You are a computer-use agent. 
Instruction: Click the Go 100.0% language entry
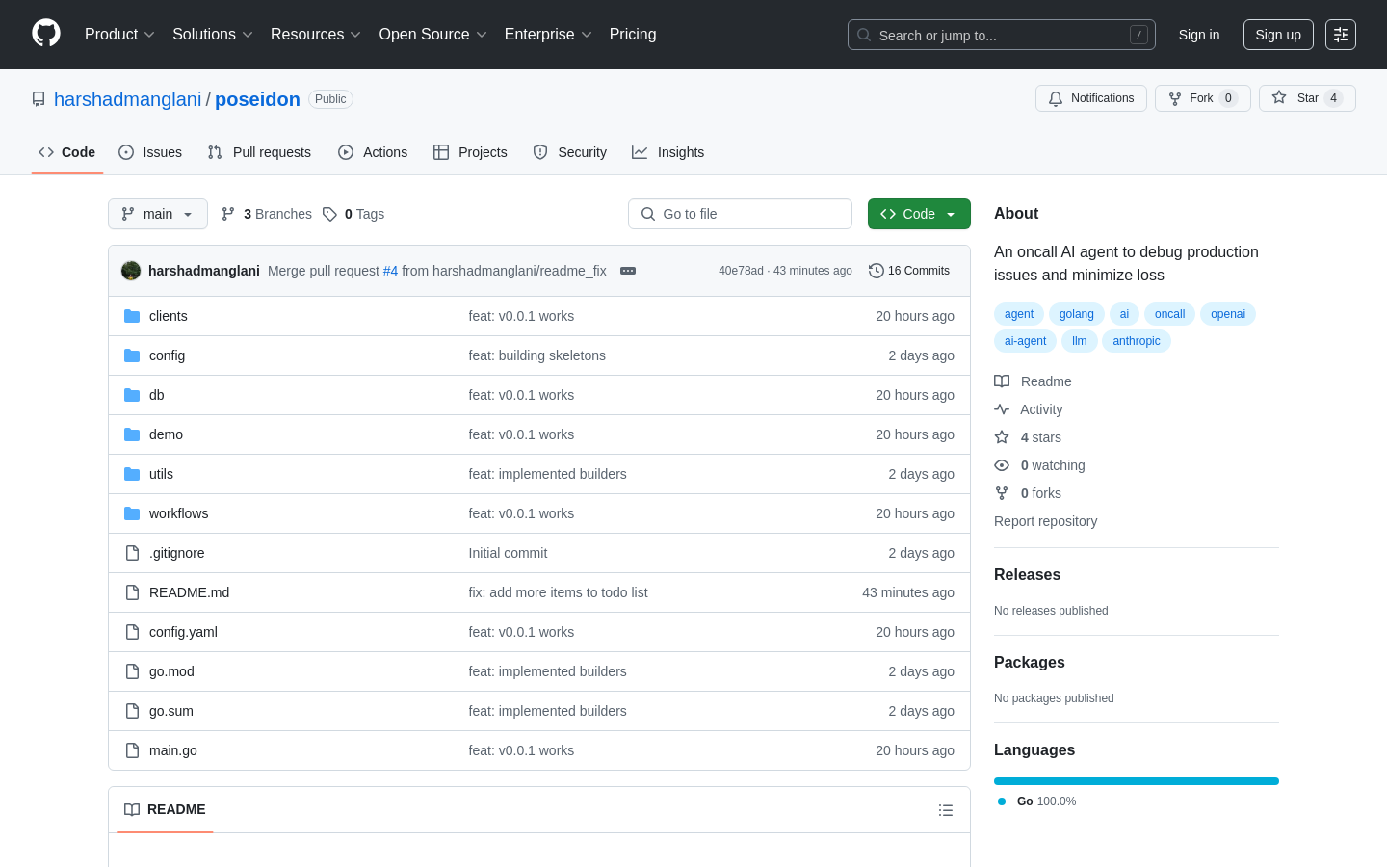(1037, 801)
